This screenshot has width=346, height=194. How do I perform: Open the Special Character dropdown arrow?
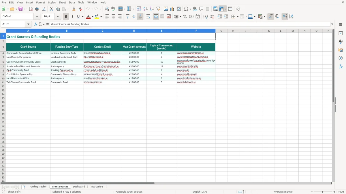[x=190, y=9]
